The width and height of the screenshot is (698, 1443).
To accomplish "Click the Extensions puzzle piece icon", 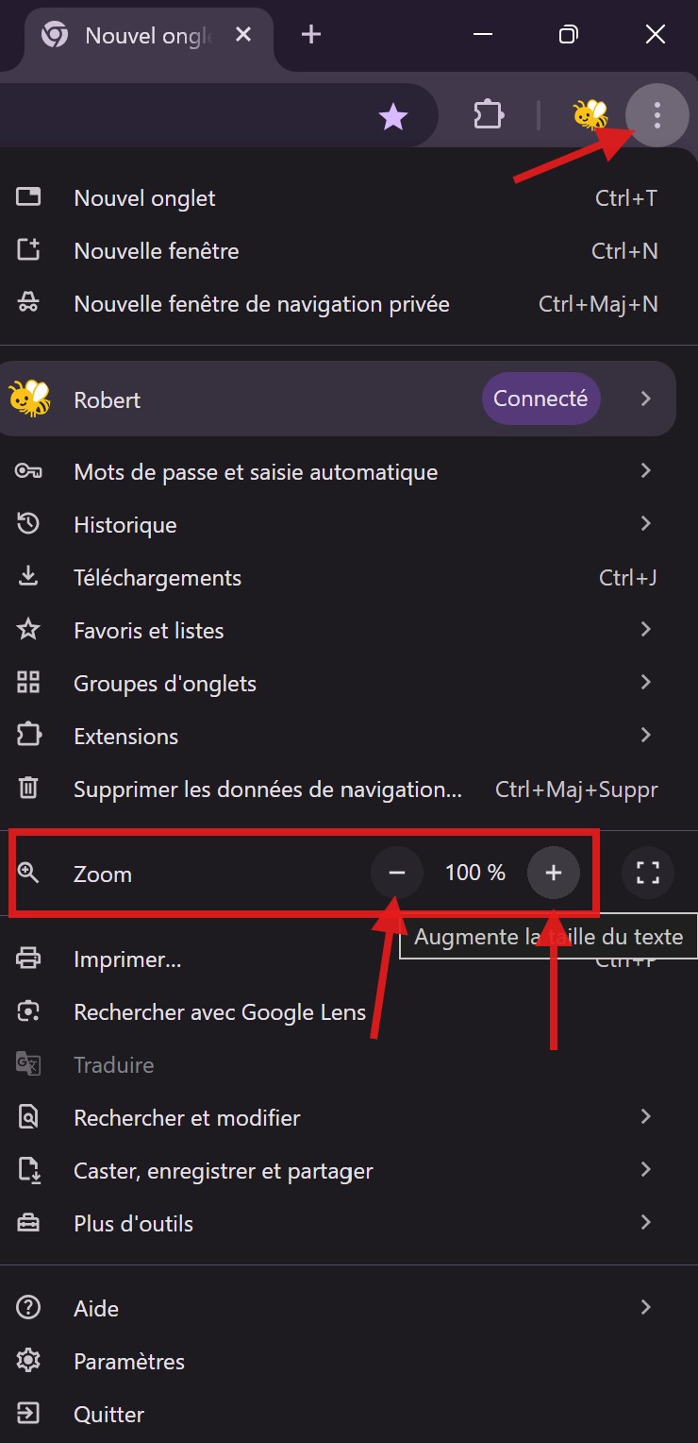I will pos(489,115).
